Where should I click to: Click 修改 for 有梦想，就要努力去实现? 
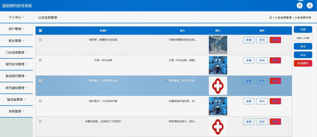[262, 40]
